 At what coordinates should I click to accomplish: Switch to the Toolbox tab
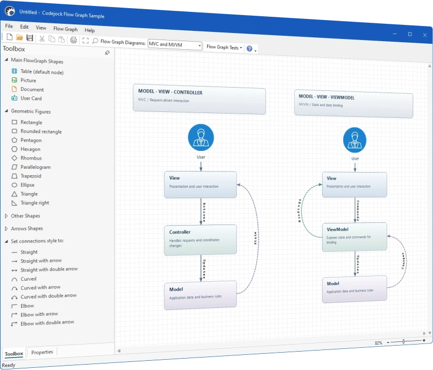(14, 354)
